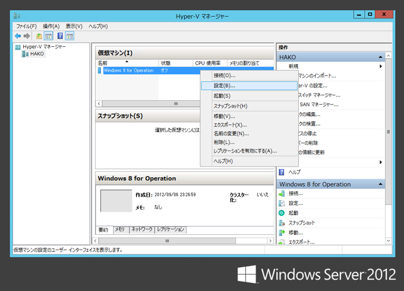Choose ヘルプ(H) in context menu

250,161
